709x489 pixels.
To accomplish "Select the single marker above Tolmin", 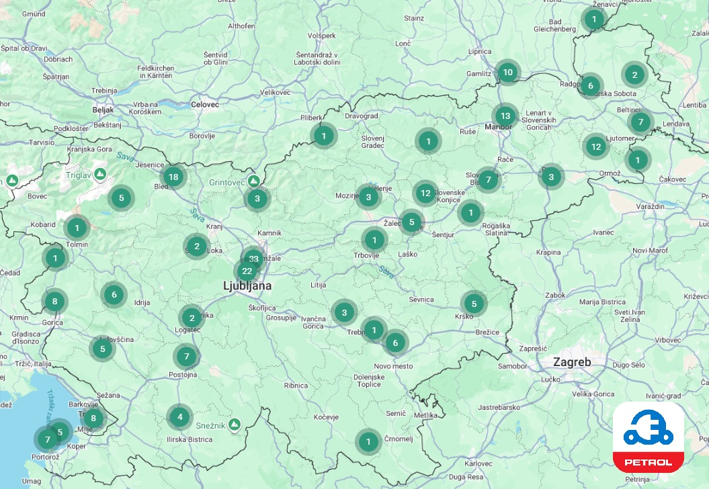I will click(77, 228).
